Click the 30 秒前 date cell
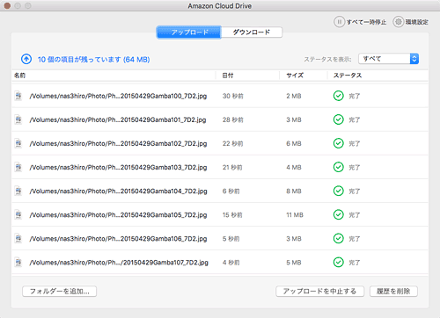Viewport: 440px width, 318px height. pos(233,96)
